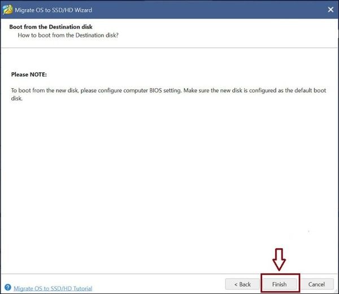Click the word 'disk.' ending the note

(18, 98)
